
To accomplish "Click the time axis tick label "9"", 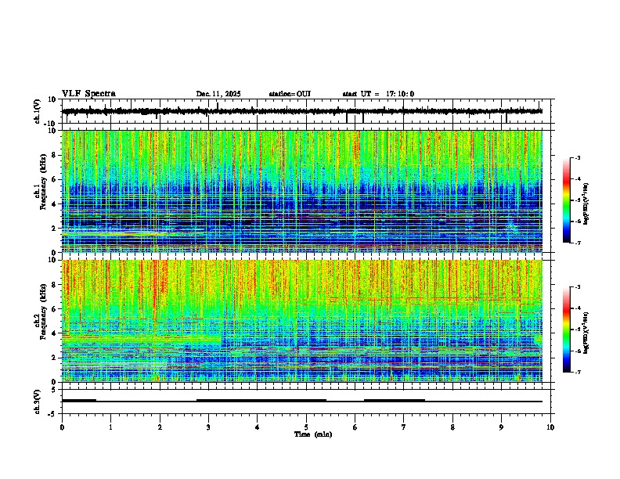I will pyautogui.click(x=501, y=427).
